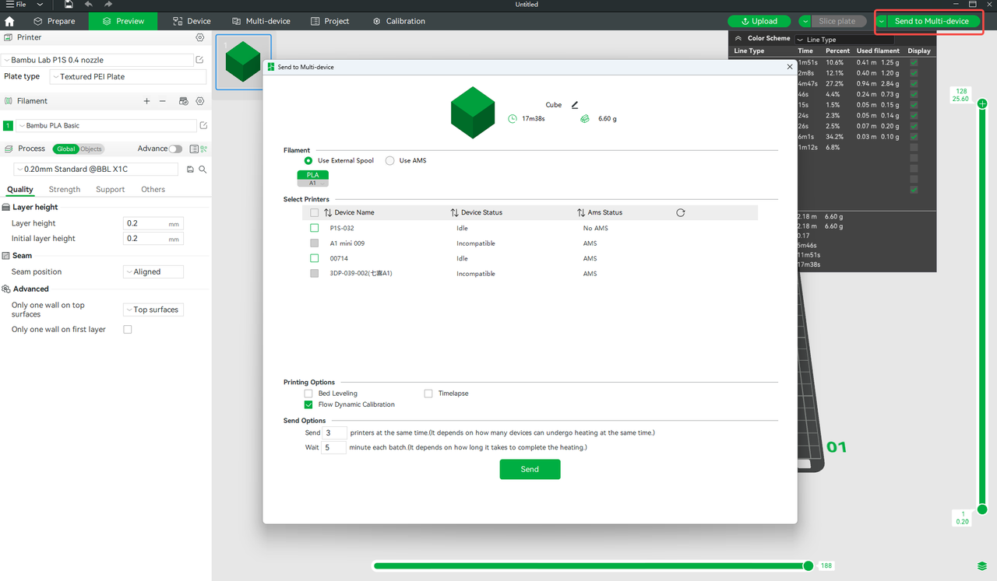This screenshot has width=997, height=581.
Task: Click the plus icon atop vertical layer slider
Action: point(982,103)
